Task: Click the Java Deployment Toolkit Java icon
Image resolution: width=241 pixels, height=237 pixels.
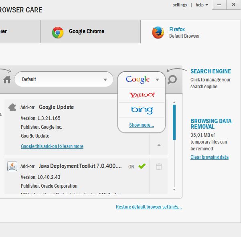Action: 12,166
